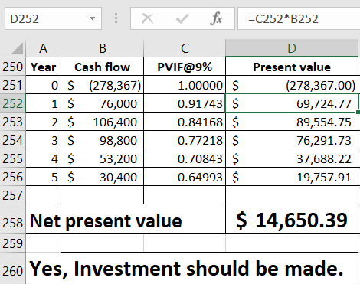360x284 pixels.
Task: Select present value cell 69,724.77
Action: pyautogui.click(x=292, y=103)
